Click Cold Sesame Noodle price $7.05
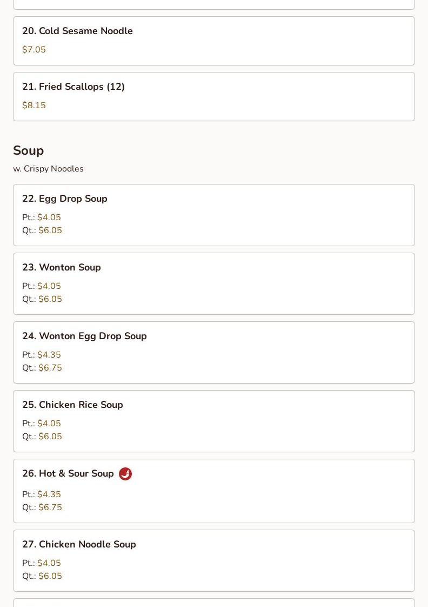Viewport: 428px width, 607px height. [34, 50]
